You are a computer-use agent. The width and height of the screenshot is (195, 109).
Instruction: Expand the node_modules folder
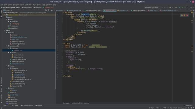pyautogui.click(x=5, y=15)
